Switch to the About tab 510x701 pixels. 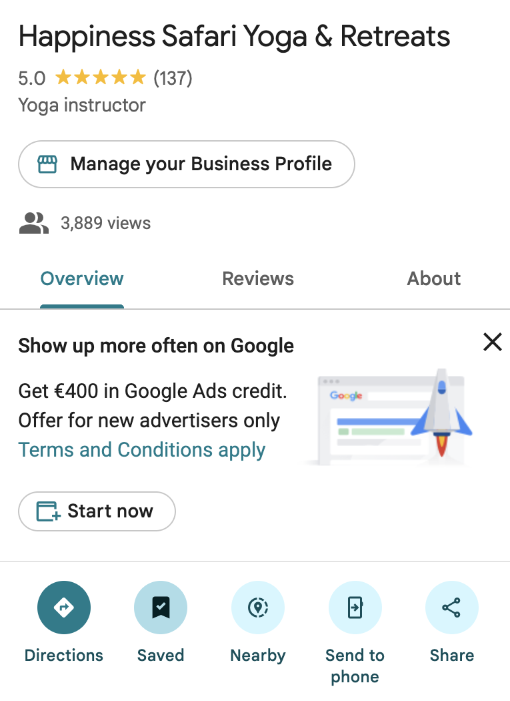(434, 278)
